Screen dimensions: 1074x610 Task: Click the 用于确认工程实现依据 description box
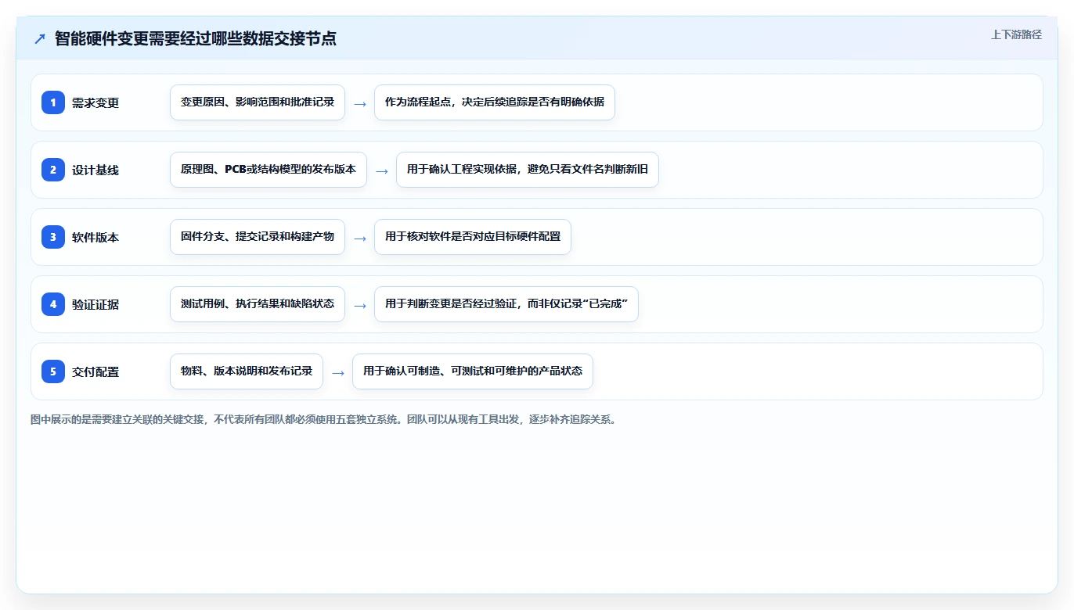528,170
